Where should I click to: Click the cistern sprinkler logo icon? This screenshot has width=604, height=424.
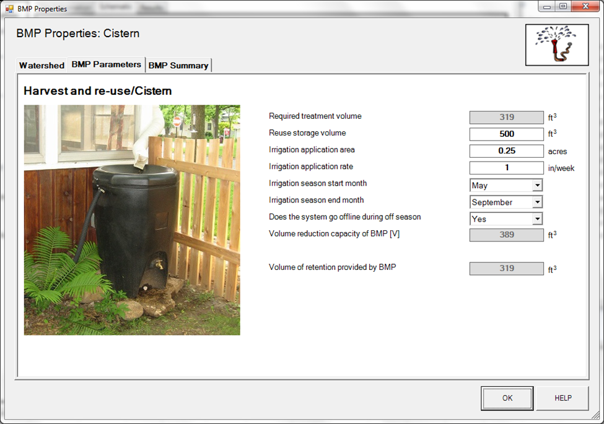pos(556,45)
